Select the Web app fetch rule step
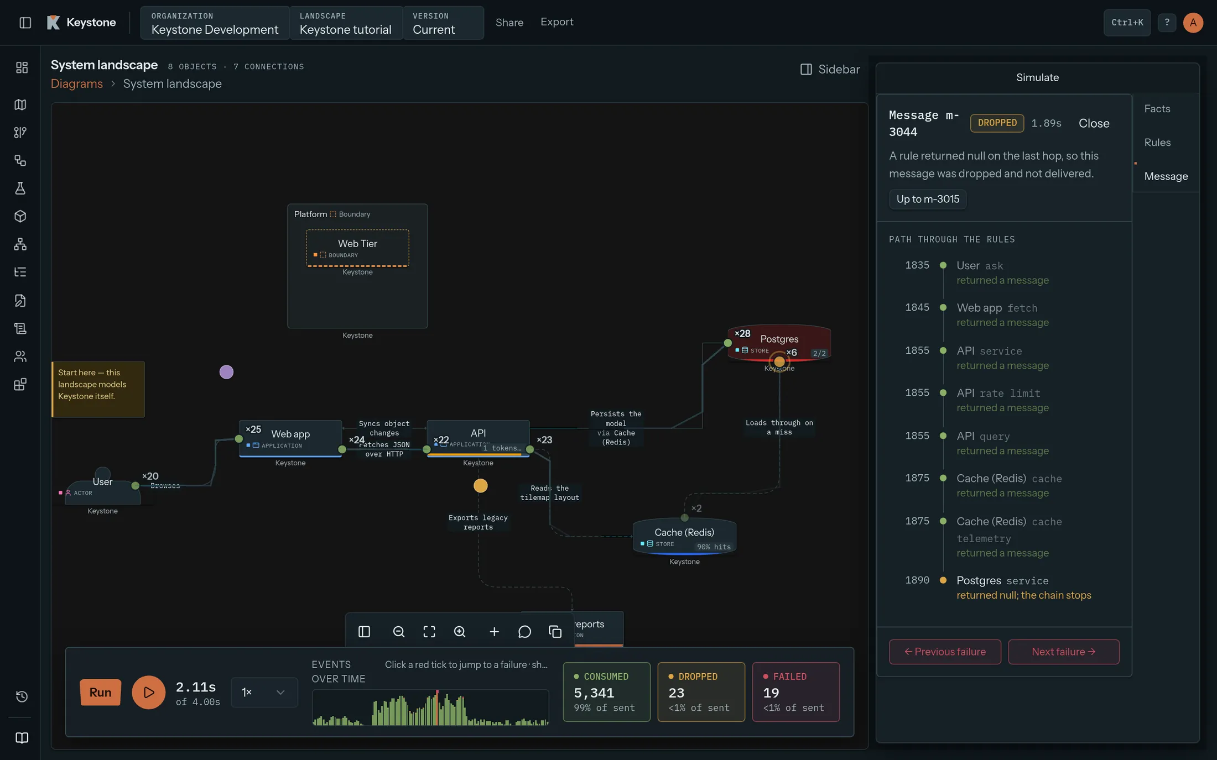The width and height of the screenshot is (1217, 760). point(1003,315)
